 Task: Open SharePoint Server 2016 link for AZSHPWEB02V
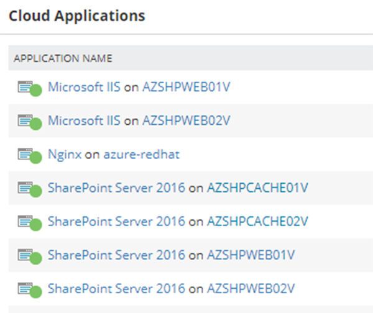[116, 289]
